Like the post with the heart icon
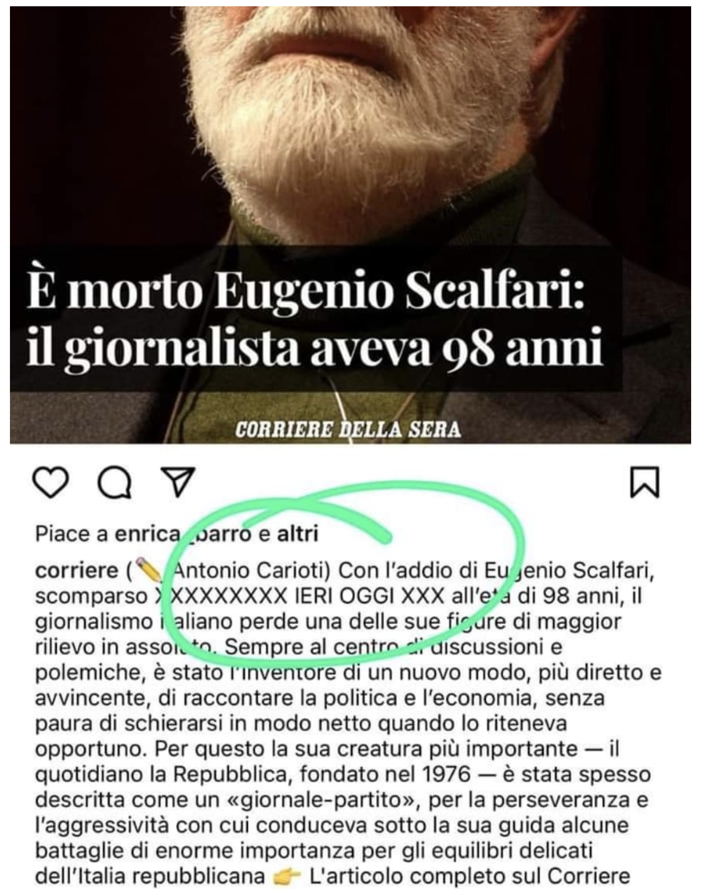This screenshot has width=710, height=889. point(51,482)
